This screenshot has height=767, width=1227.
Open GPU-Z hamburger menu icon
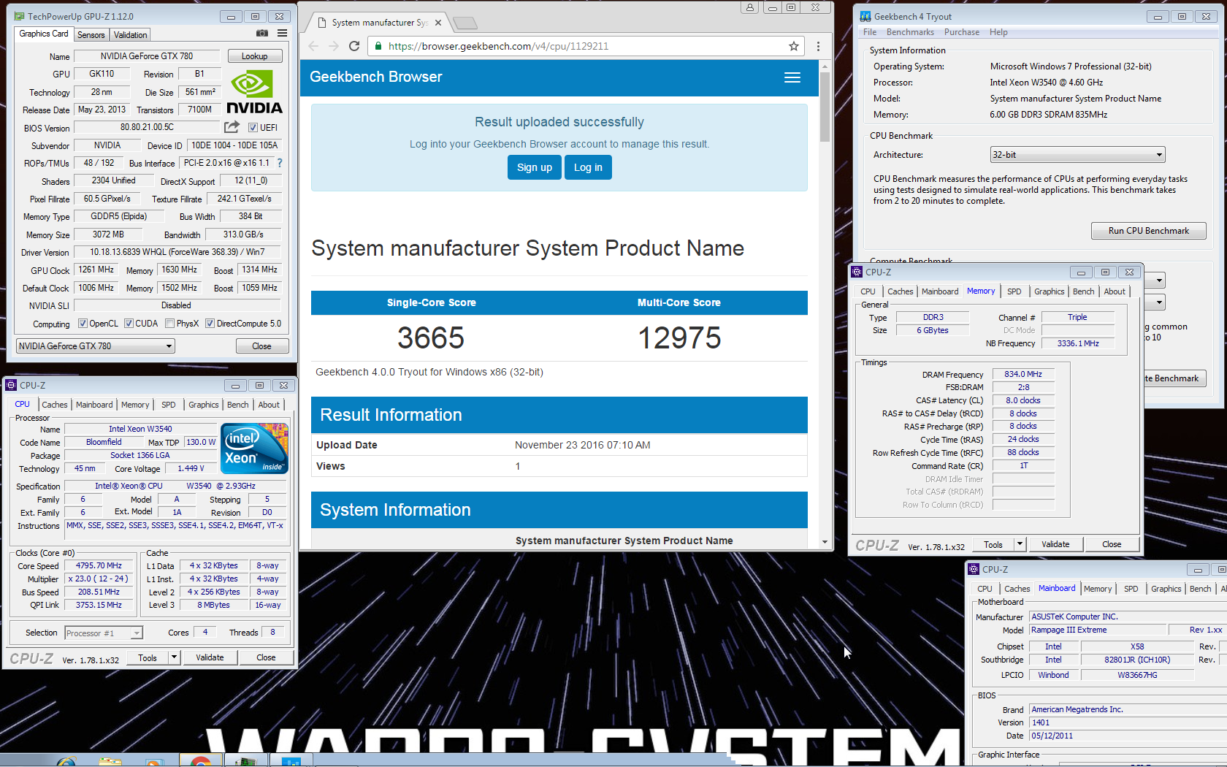pyautogui.click(x=282, y=34)
